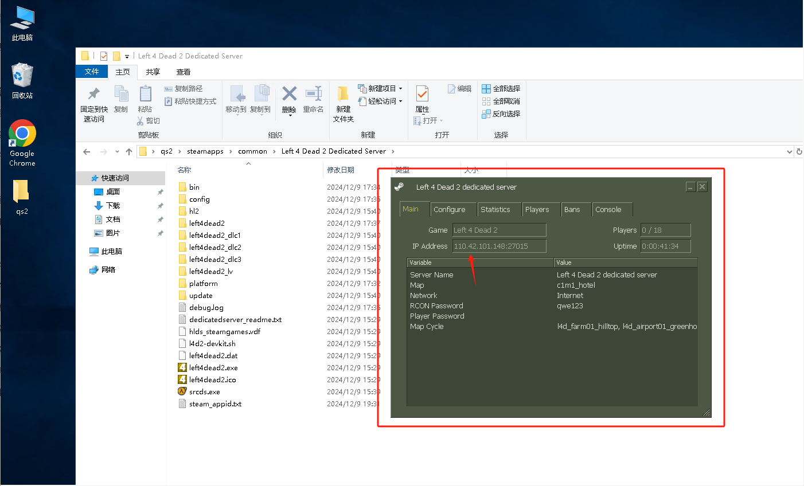Open the qs2 folder on the desktop
Image resolution: width=804 pixels, height=486 pixels.
(x=22, y=197)
